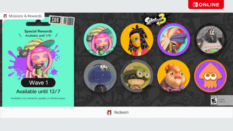Click the Special Rewards heading text

(x=38, y=31)
